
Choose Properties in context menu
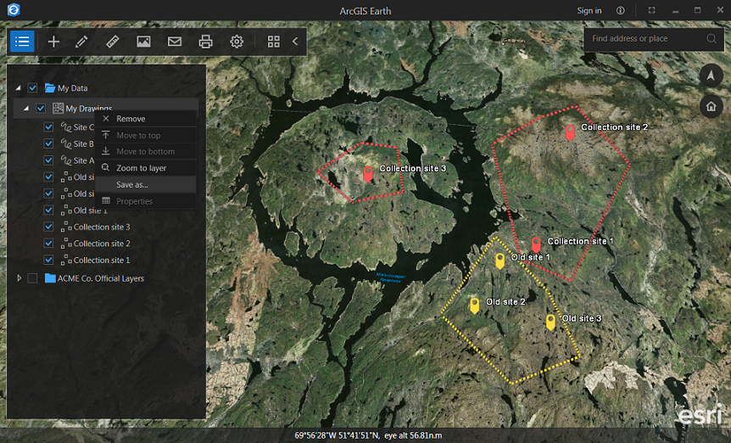[x=146, y=201]
